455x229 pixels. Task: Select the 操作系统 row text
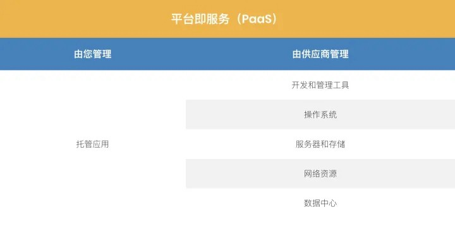(x=320, y=114)
